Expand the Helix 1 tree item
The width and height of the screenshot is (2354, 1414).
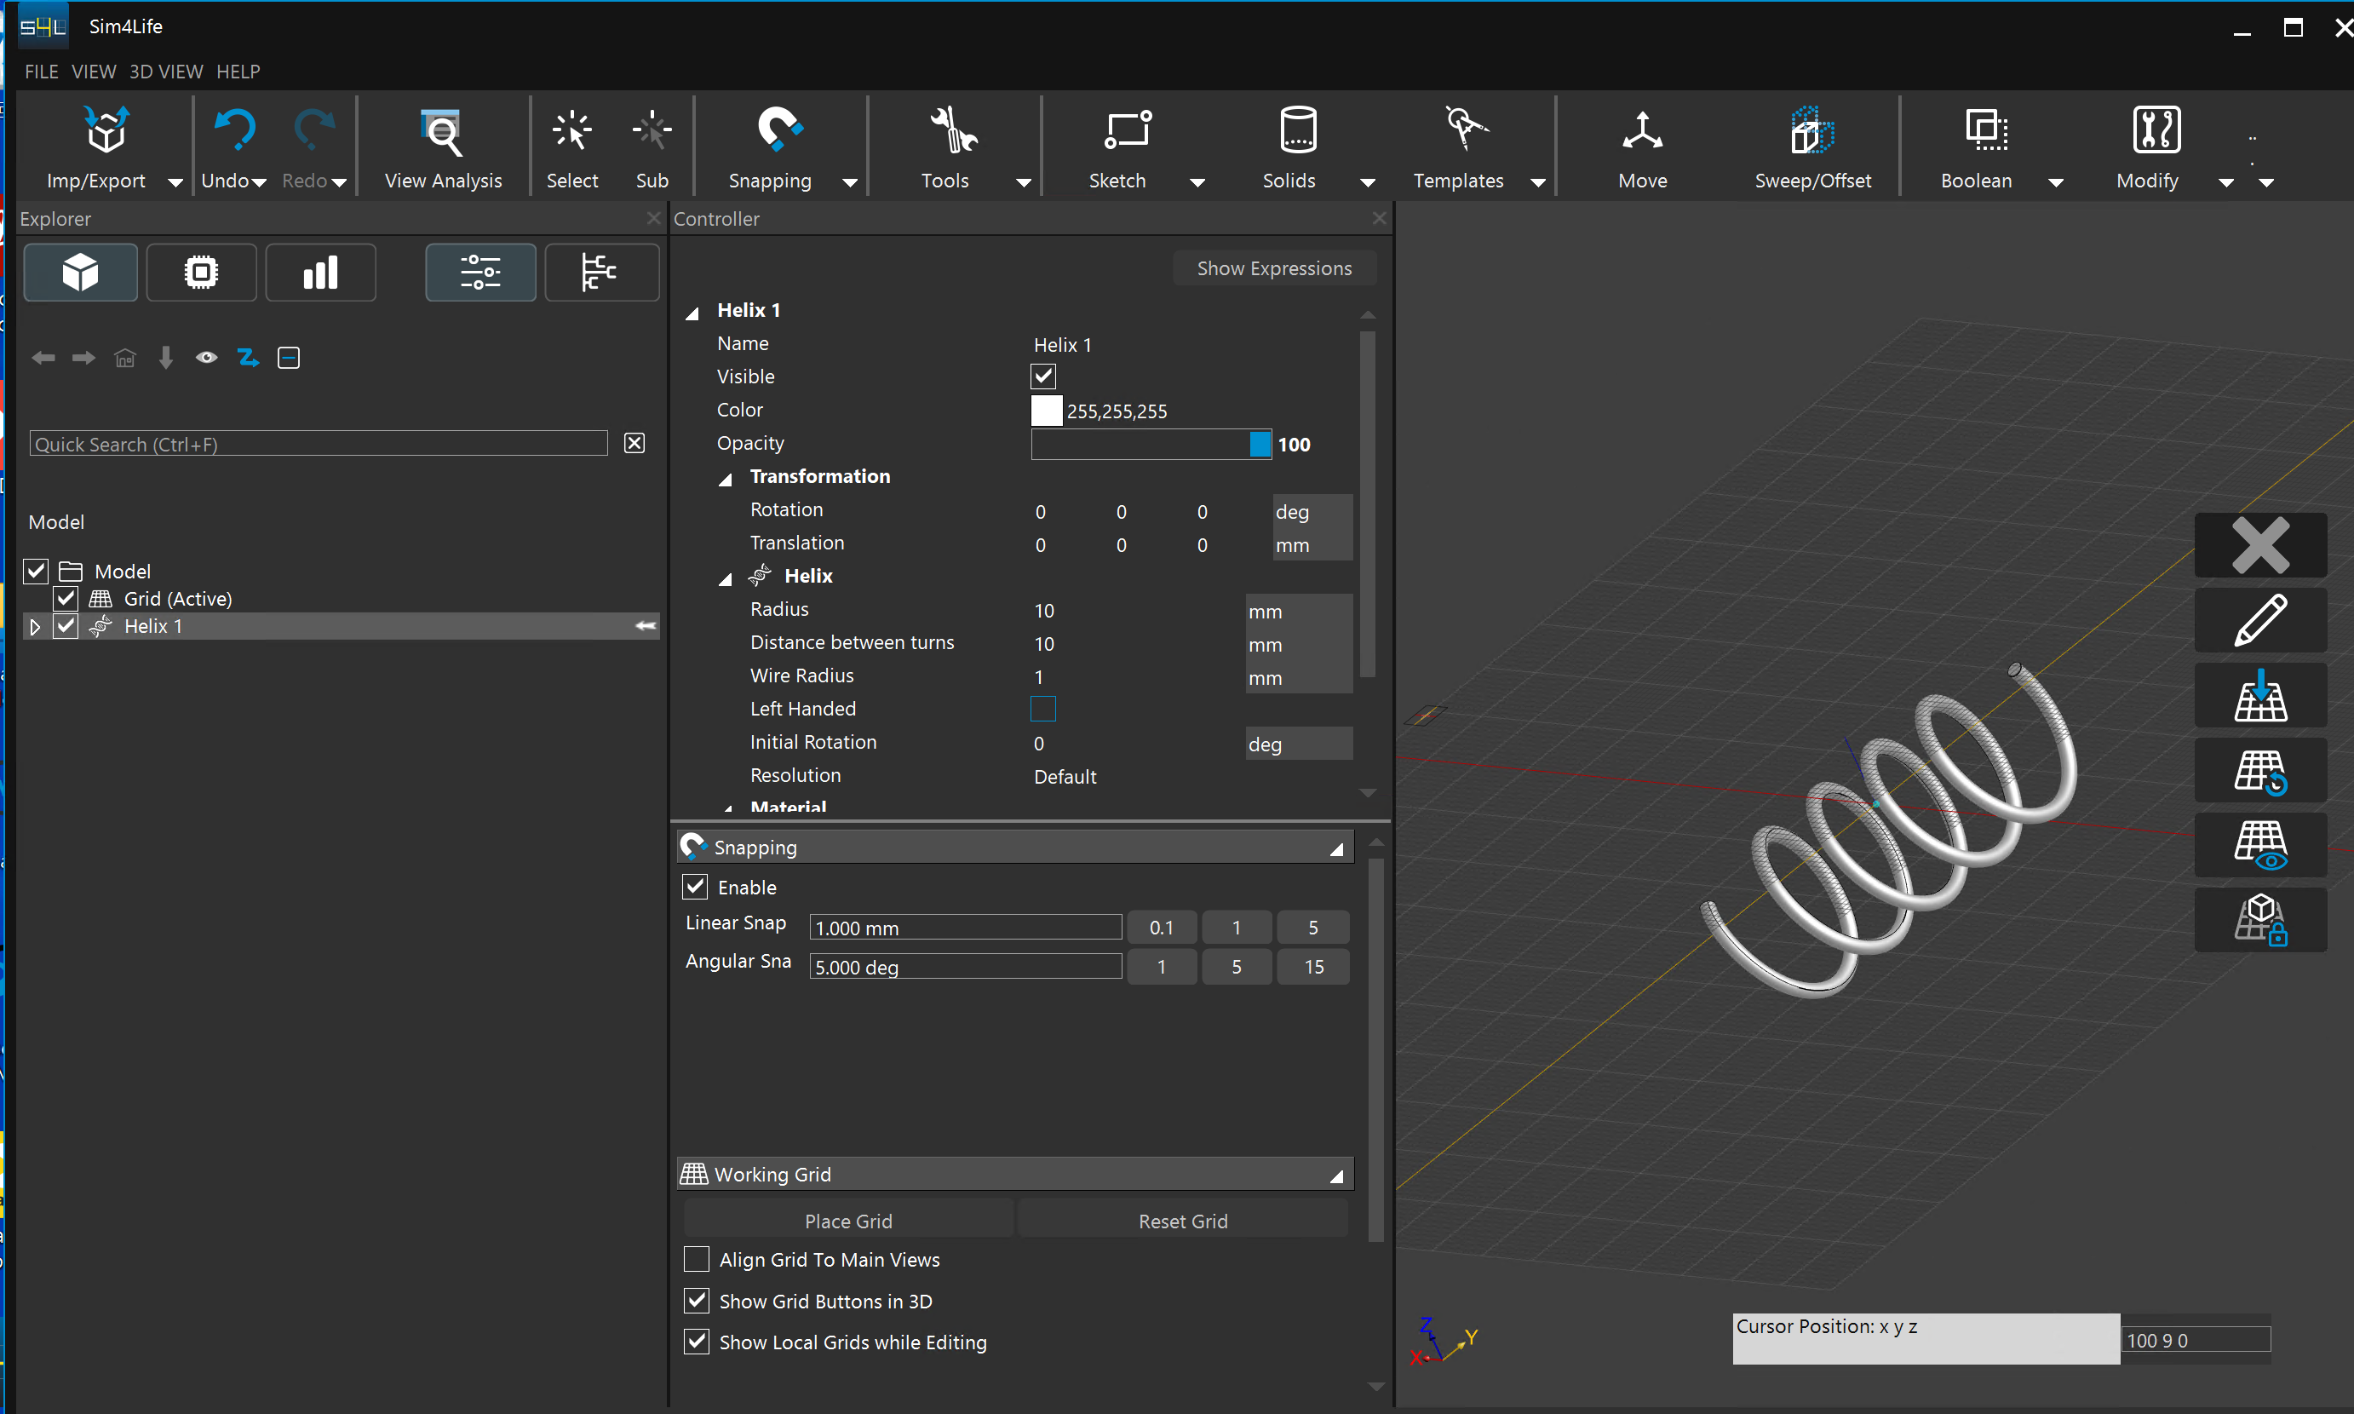(x=35, y=627)
